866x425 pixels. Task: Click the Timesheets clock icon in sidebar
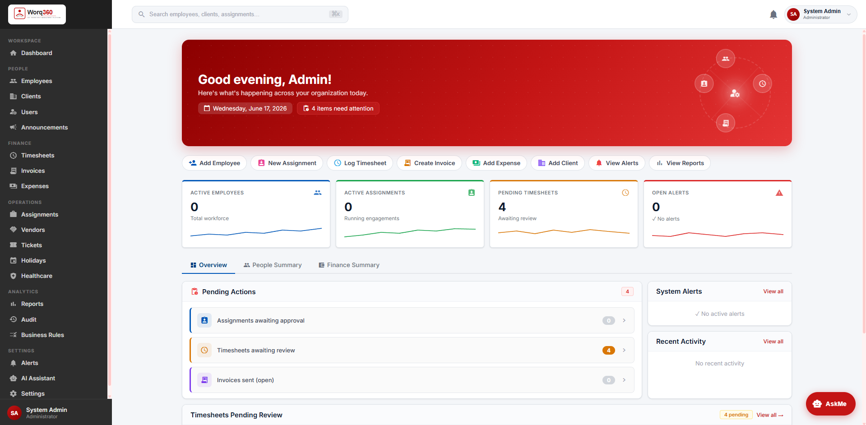coord(14,156)
